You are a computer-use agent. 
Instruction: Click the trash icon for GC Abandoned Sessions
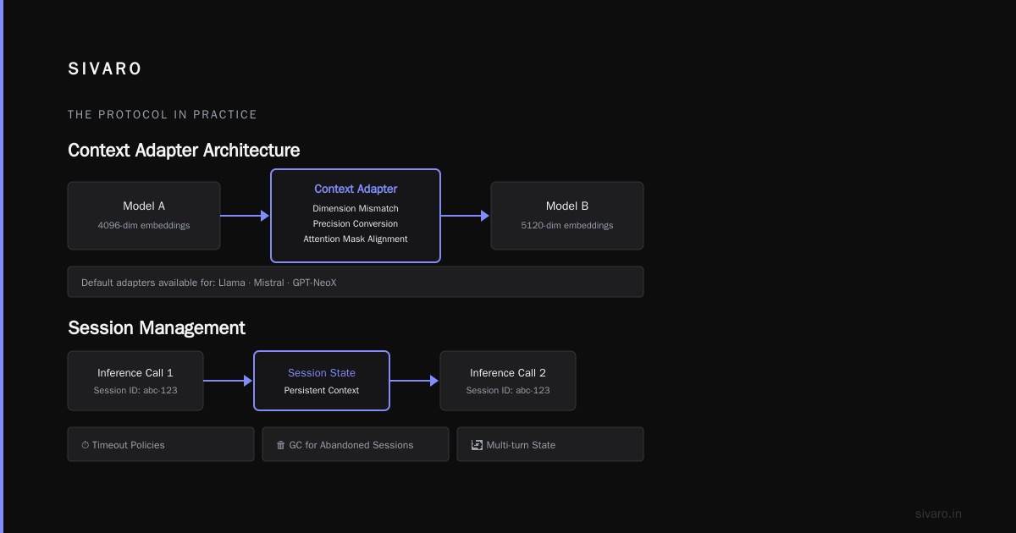click(x=281, y=445)
